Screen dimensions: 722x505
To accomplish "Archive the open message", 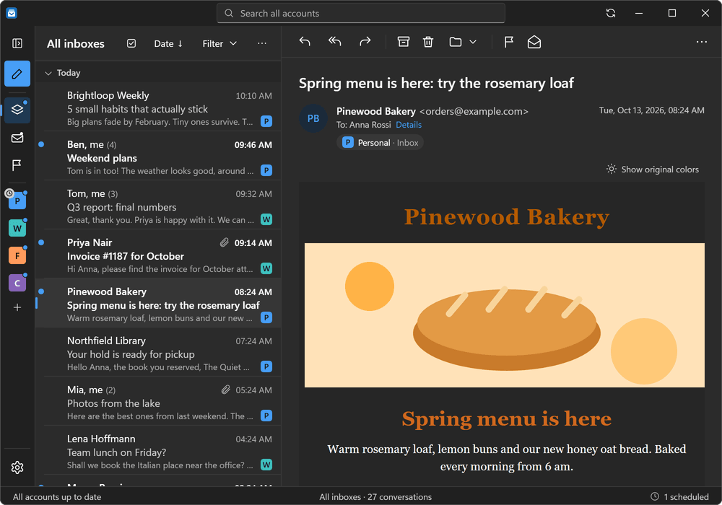I will tap(404, 42).
